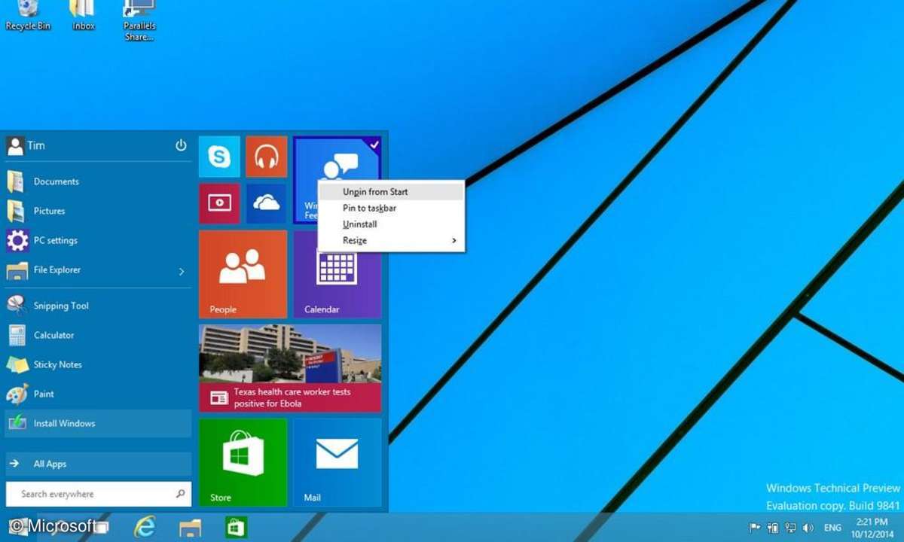Launch File Explorer from Start menu
Screen dimensions: 904x542
pyautogui.click(x=89, y=270)
